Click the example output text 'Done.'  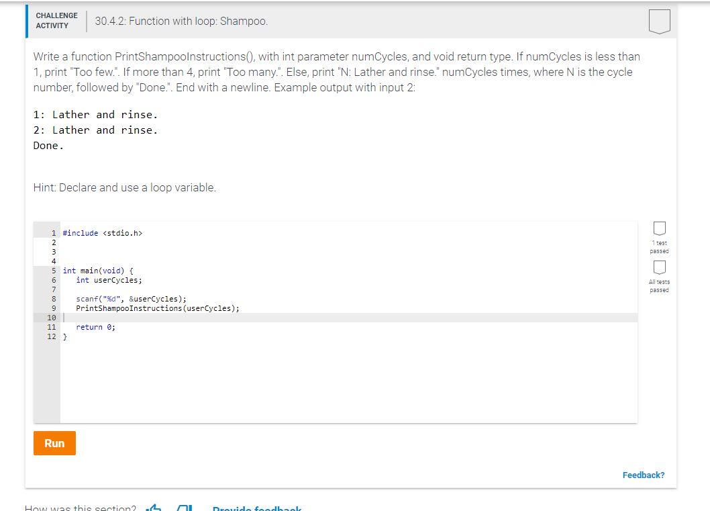pyautogui.click(x=47, y=145)
